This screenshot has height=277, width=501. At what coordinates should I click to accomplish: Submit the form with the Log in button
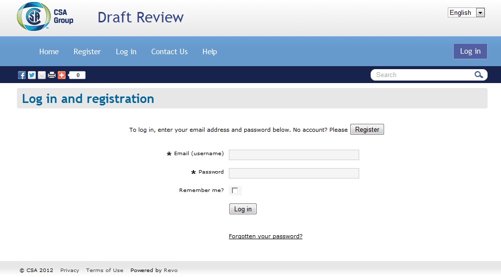point(243,209)
